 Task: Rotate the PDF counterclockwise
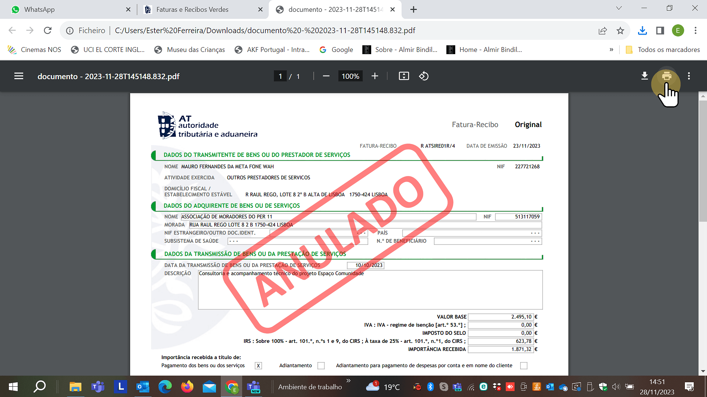coord(424,76)
